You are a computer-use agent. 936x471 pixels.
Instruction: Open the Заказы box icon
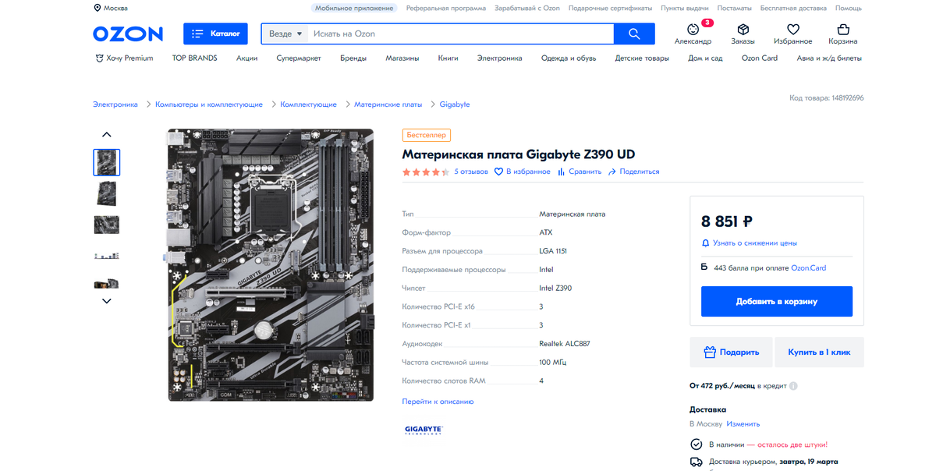(743, 29)
